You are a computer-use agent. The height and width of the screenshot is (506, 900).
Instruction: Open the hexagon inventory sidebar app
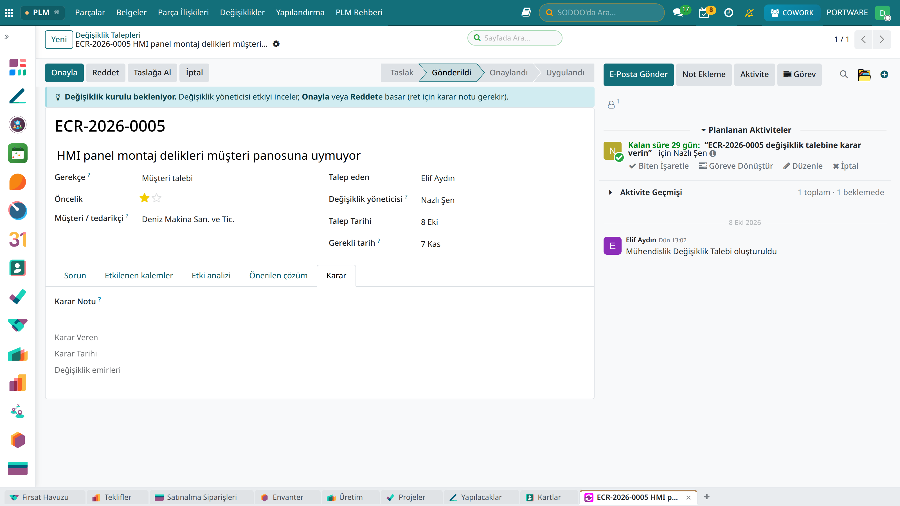tap(17, 440)
